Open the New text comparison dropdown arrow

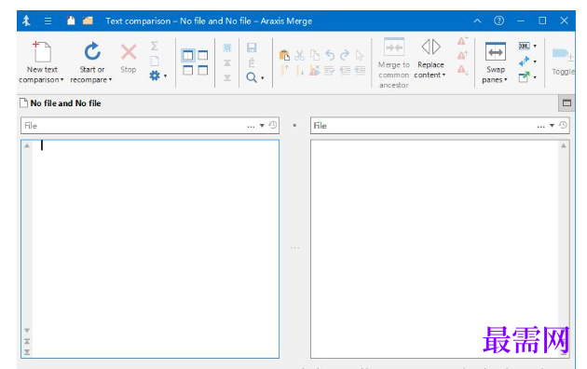(61, 80)
